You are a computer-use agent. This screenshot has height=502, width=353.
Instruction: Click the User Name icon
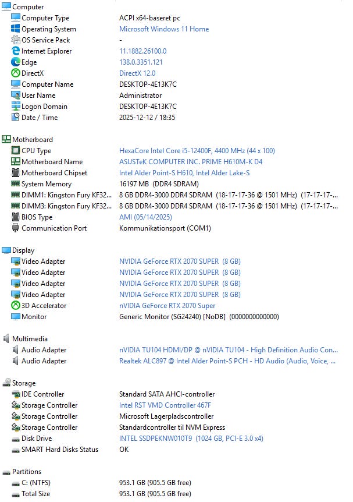tap(15, 96)
